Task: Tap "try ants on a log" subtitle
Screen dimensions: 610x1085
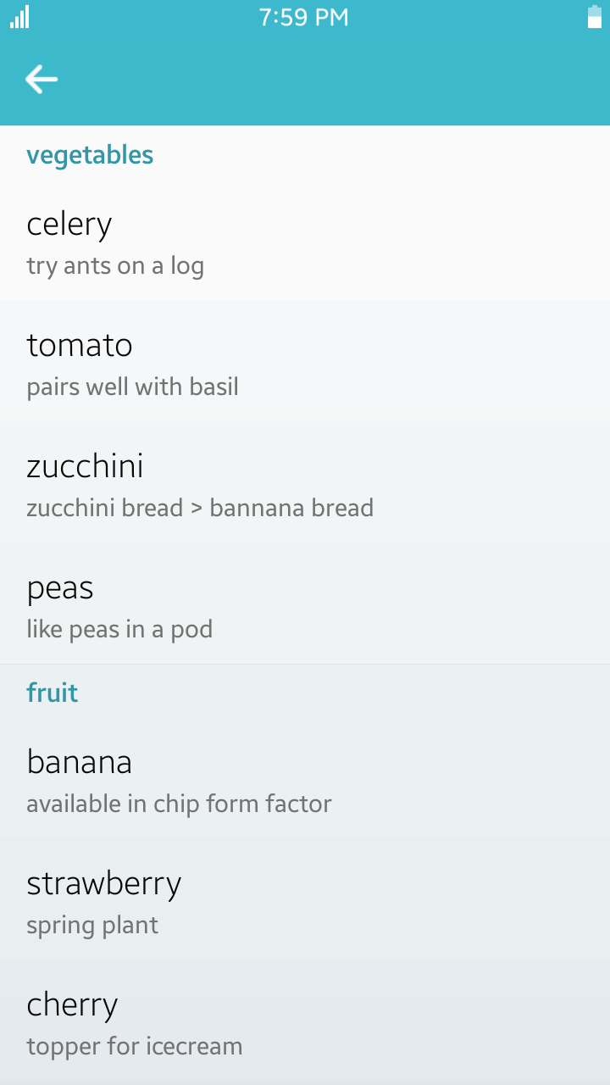Action: [x=115, y=266]
